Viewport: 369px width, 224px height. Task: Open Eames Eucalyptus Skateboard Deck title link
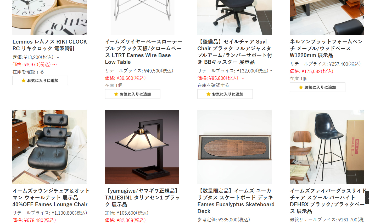pos(236,201)
